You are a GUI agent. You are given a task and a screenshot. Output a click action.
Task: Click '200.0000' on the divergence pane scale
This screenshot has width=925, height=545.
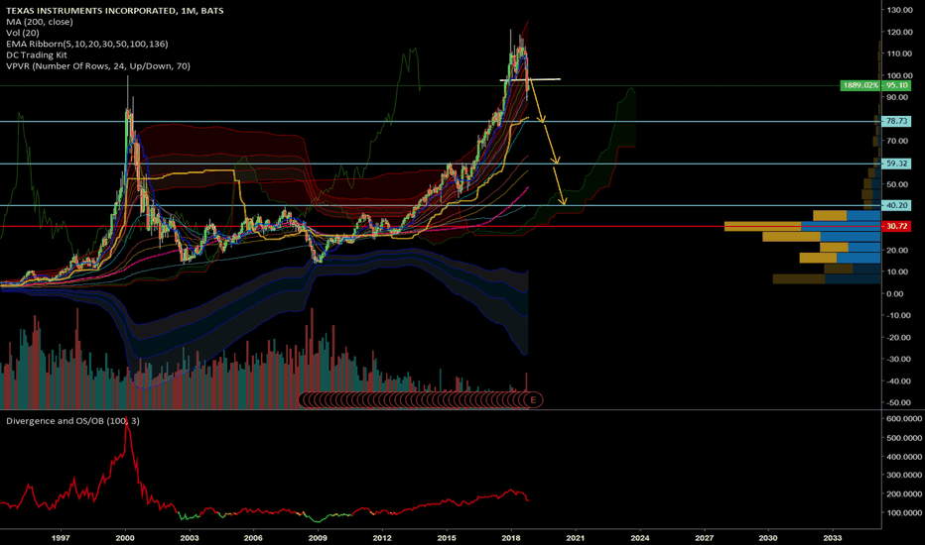click(904, 493)
